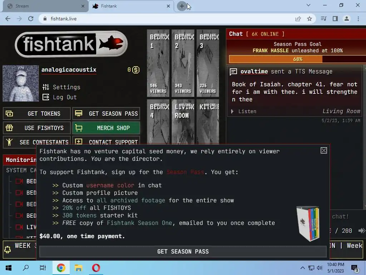Click the fishtank logo
Viewport: 366px width, 275px height.
click(x=71, y=44)
